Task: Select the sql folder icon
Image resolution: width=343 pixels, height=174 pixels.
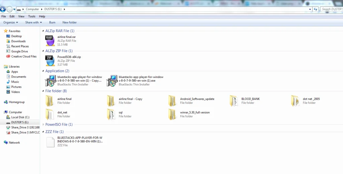Action: click(111, 114)
